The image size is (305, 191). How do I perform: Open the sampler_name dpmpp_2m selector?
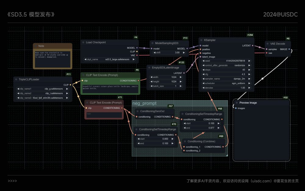(x=226, y=79)
